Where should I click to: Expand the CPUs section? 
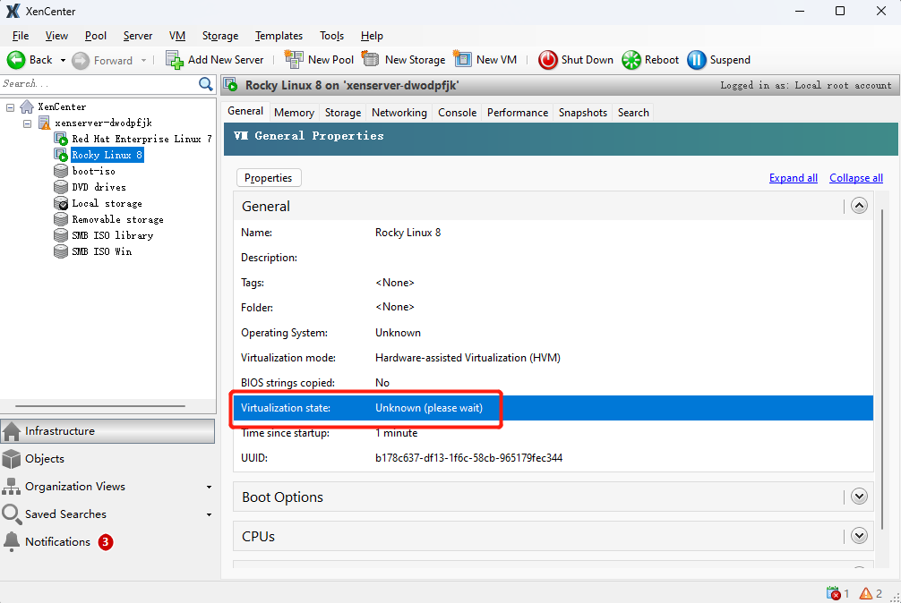859,535
